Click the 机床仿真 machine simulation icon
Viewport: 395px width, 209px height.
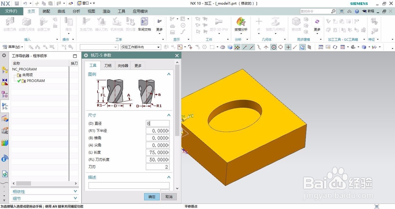click(117, 24)
